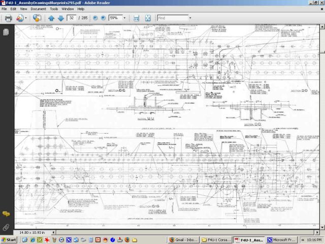This screenshot has height=244, width=325.
Task: Go to the previous page with up arrow
Action: point(51,18)
